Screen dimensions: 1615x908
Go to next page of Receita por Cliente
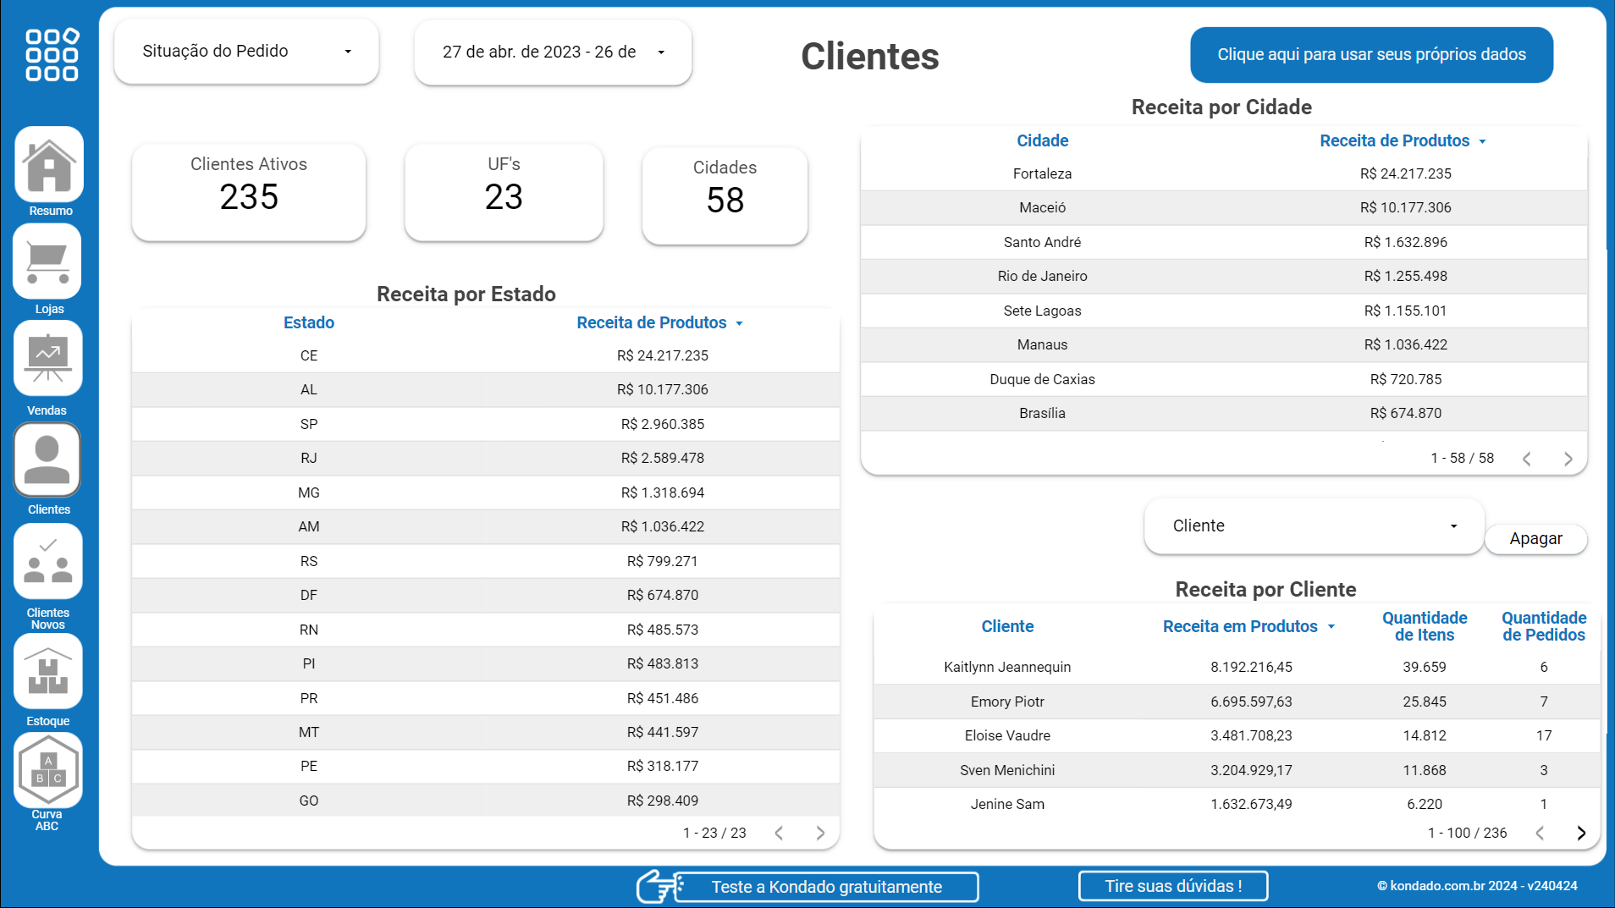click(x=1582, y=832)
